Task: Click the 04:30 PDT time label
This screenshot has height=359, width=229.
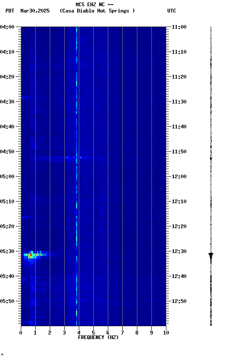Action: point(7,102)
